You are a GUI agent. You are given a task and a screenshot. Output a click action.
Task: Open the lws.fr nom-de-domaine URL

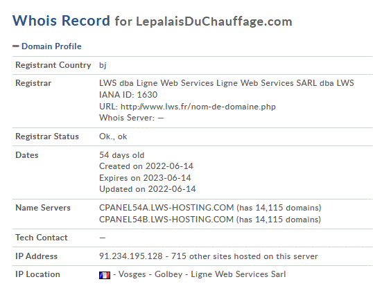(x=198, y=107)
